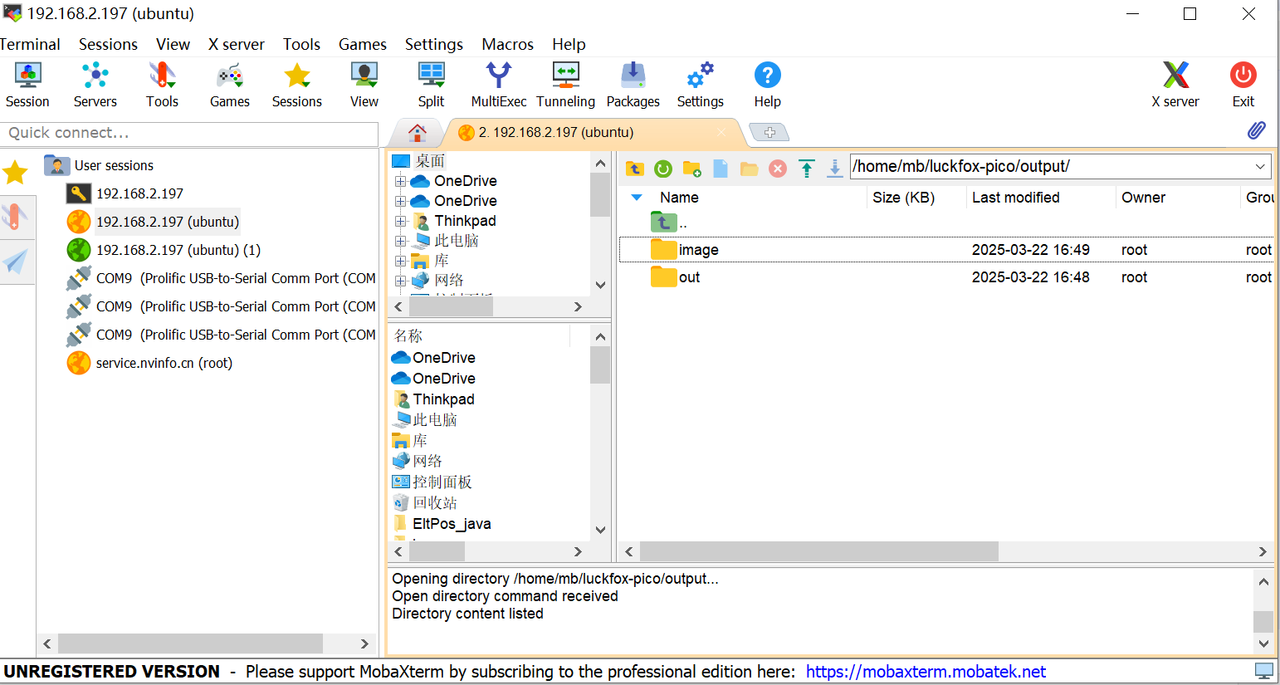Follow the mobaxterm.mobatek.net link
Image resolution: width=1280 pixels, height=685 pixels.
[926, 671]
